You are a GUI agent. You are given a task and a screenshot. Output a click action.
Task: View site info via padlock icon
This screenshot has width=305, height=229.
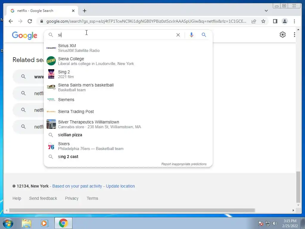click(x=41, y=21)
